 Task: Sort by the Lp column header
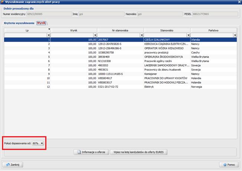tap(27, 30)
